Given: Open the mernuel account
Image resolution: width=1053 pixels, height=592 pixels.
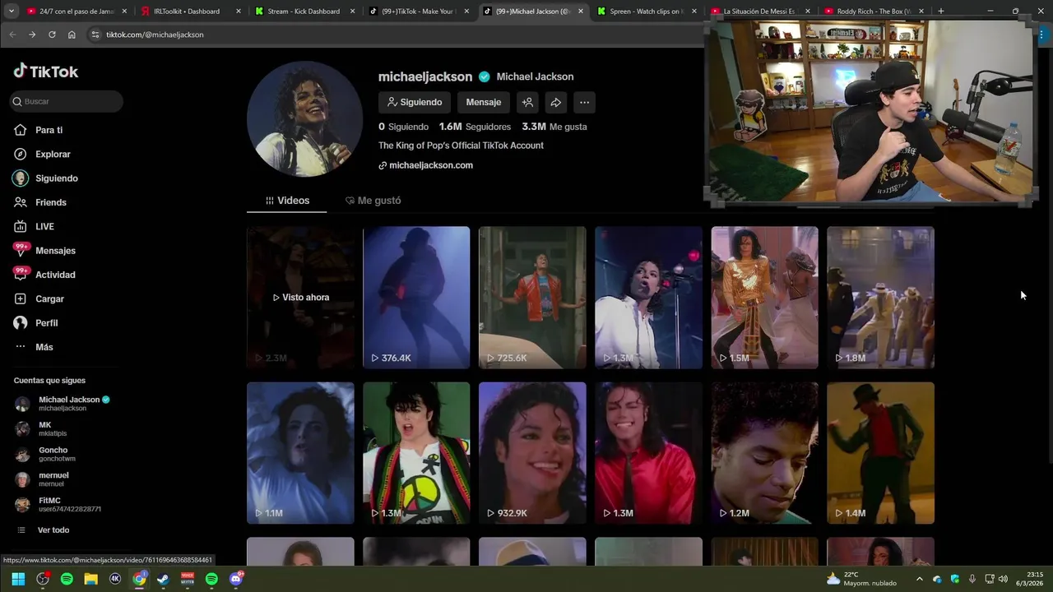Looking at the screenshot, I should pos(42,479).
